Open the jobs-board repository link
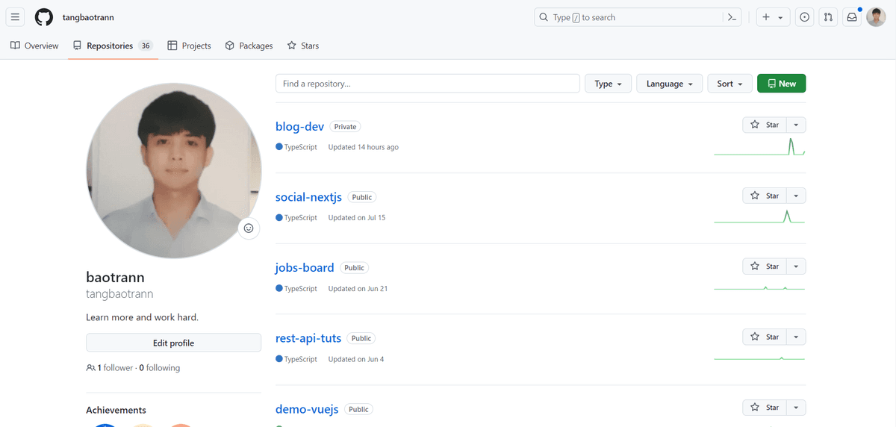The height and width of the screenshot is (427, 896). (x=305, y=267)
